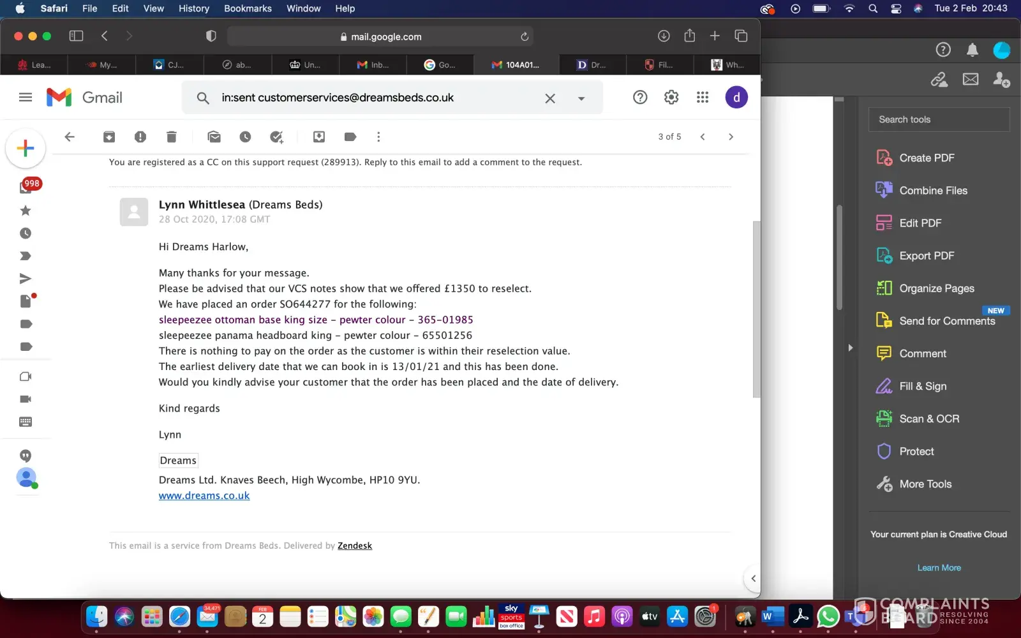Open the Google apps grid
Screen dimensions: 1021x638
click(x=703, y=98)
